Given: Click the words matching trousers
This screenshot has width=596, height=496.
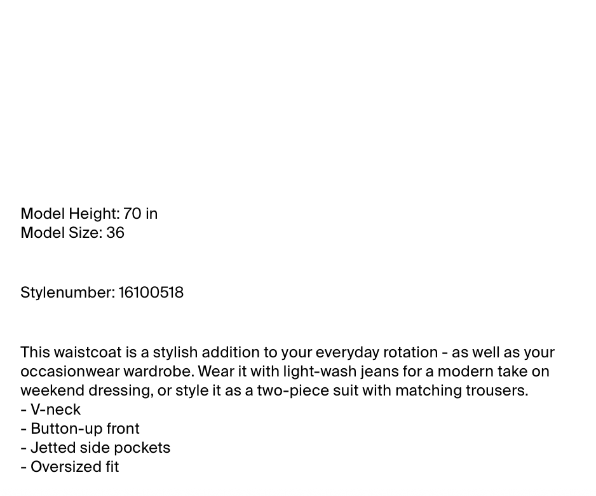Looking at the screenshot, I should (461, 390).
